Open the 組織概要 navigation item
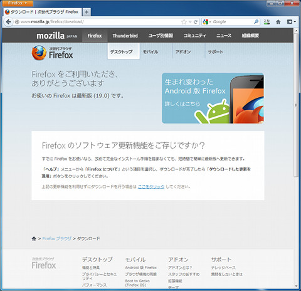Image resolution: width=301 pixels, height=291 pixels. point(250,36)
